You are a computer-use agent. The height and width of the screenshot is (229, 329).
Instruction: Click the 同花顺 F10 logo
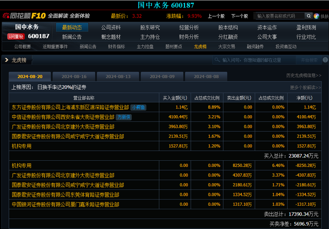24,16
